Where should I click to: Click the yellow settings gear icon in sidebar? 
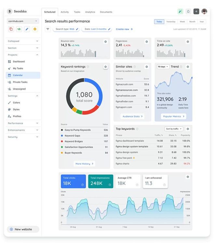35,29
